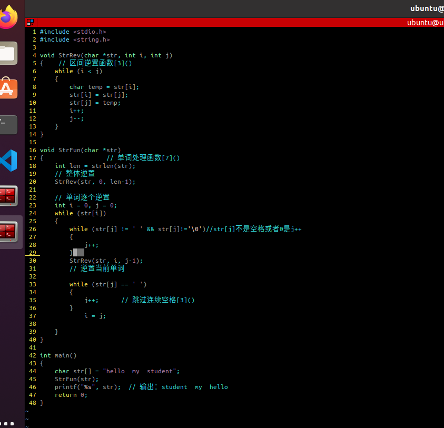
Task: Click "int i = 0, j = 0;" line
Action: click(86, 205)
